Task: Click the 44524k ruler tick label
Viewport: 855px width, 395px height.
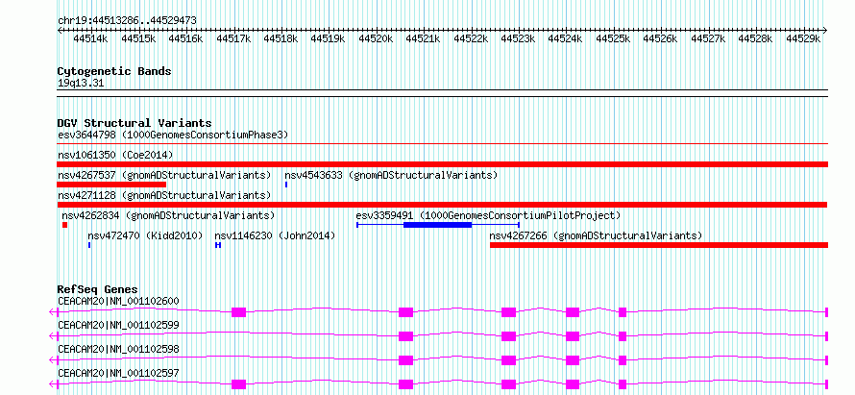Action: 566,38
